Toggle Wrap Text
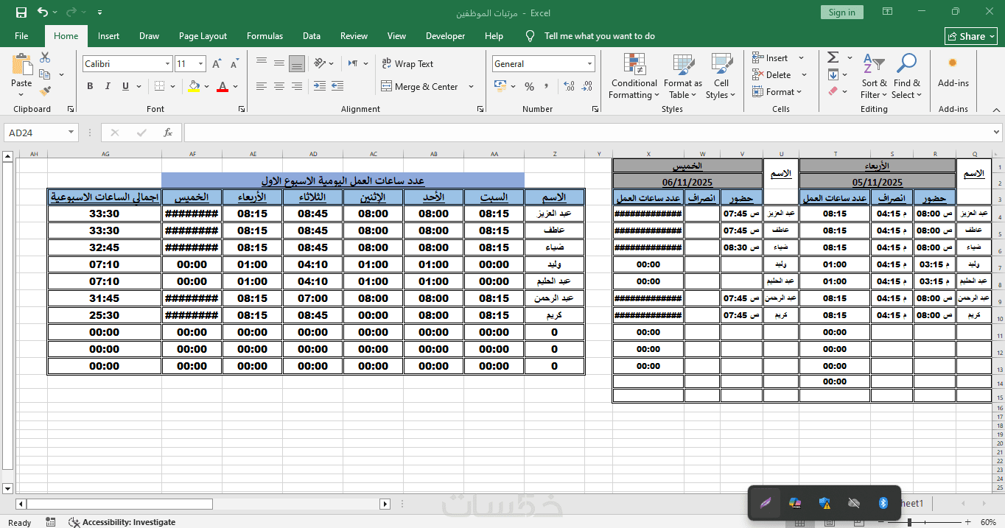 (407, 64)
